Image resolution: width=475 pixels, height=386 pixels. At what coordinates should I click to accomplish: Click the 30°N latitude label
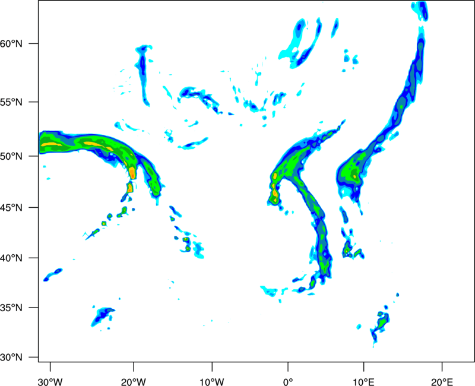pyautogui.click(x=11, y=357)
